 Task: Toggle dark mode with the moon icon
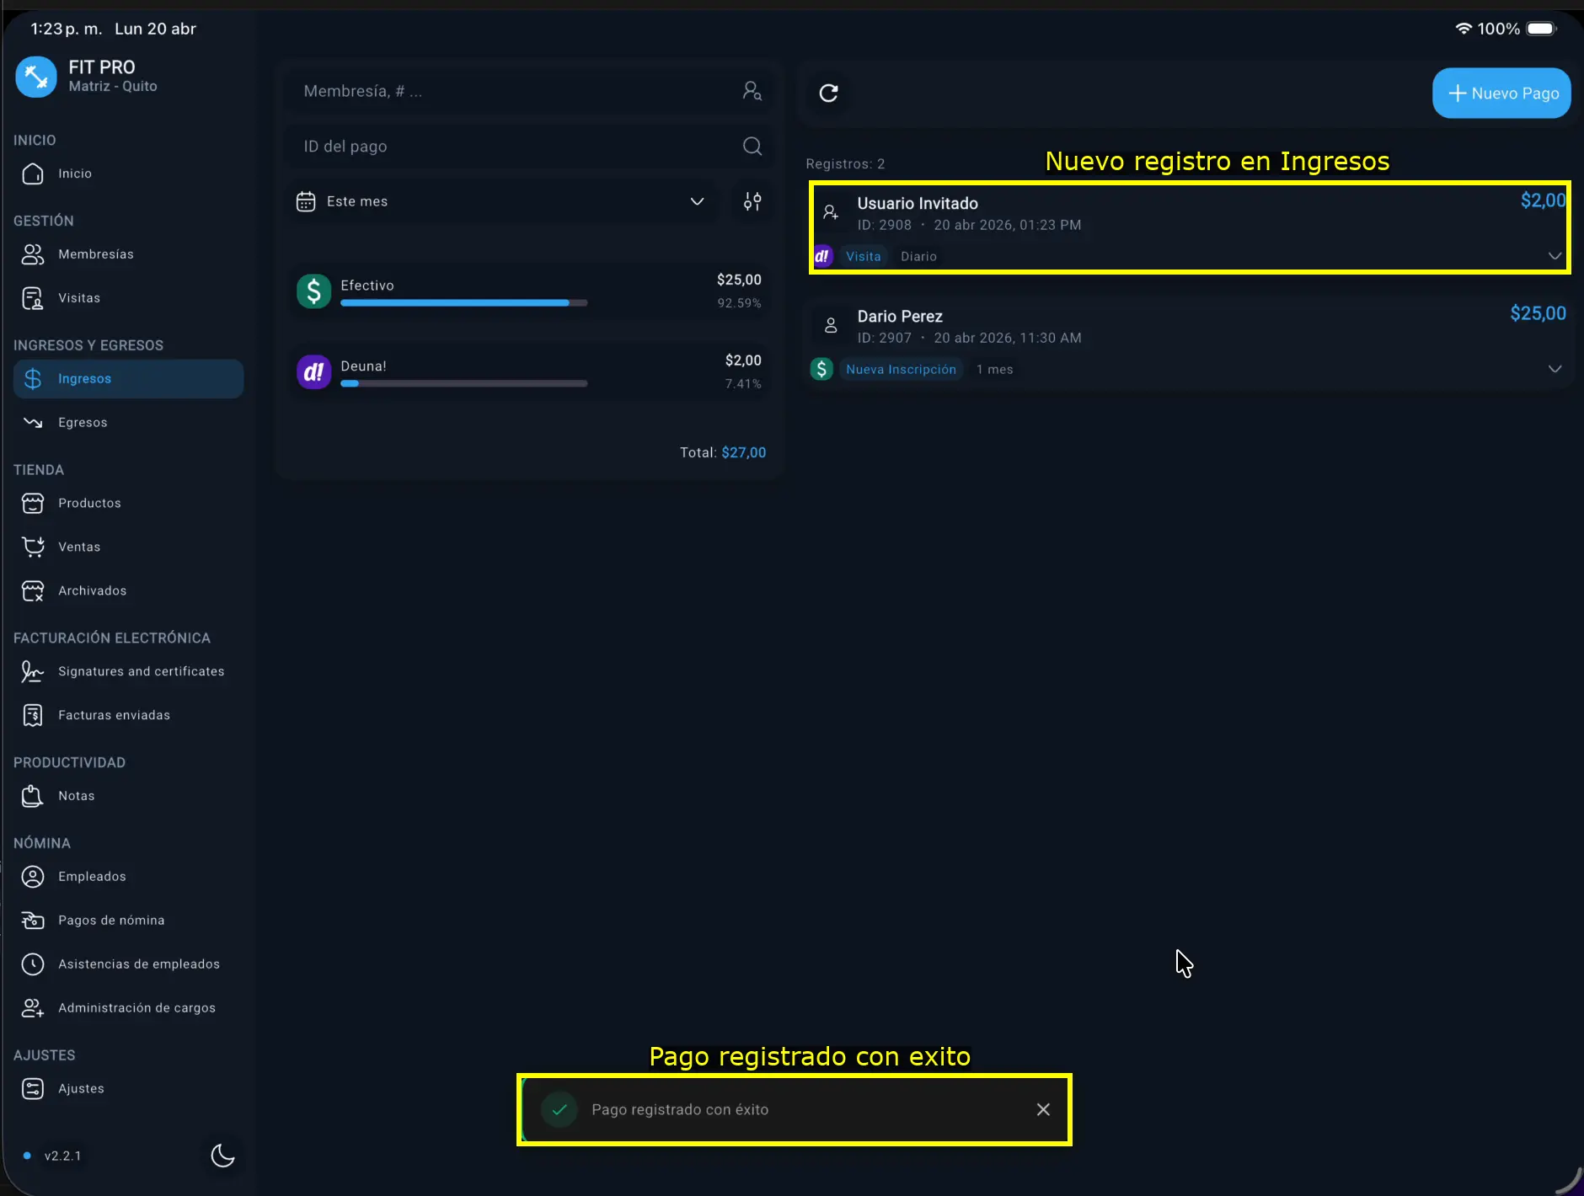(x=222, y=1156)
